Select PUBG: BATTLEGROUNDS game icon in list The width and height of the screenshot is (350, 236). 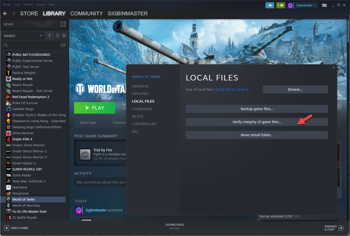[x=9, y=55]
